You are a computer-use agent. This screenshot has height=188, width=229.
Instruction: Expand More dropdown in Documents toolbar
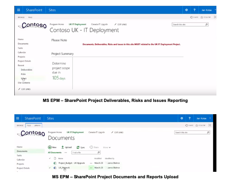point(107,147)
